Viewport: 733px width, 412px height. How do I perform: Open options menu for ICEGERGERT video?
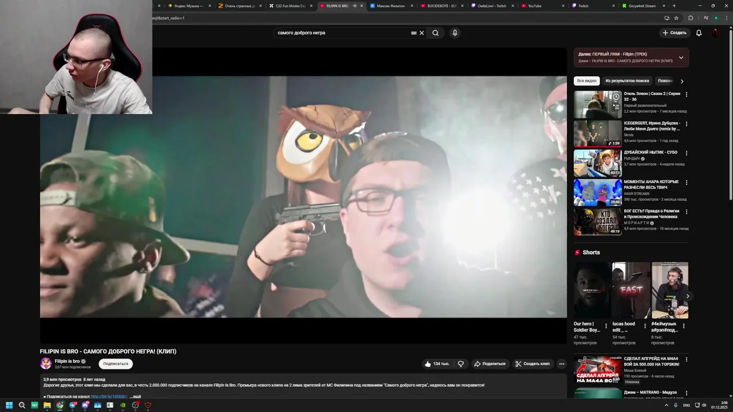coord(686,124)
